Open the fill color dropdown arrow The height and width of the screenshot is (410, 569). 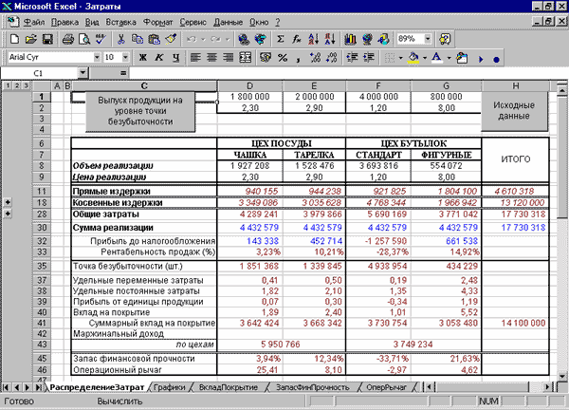click(425, 58)
